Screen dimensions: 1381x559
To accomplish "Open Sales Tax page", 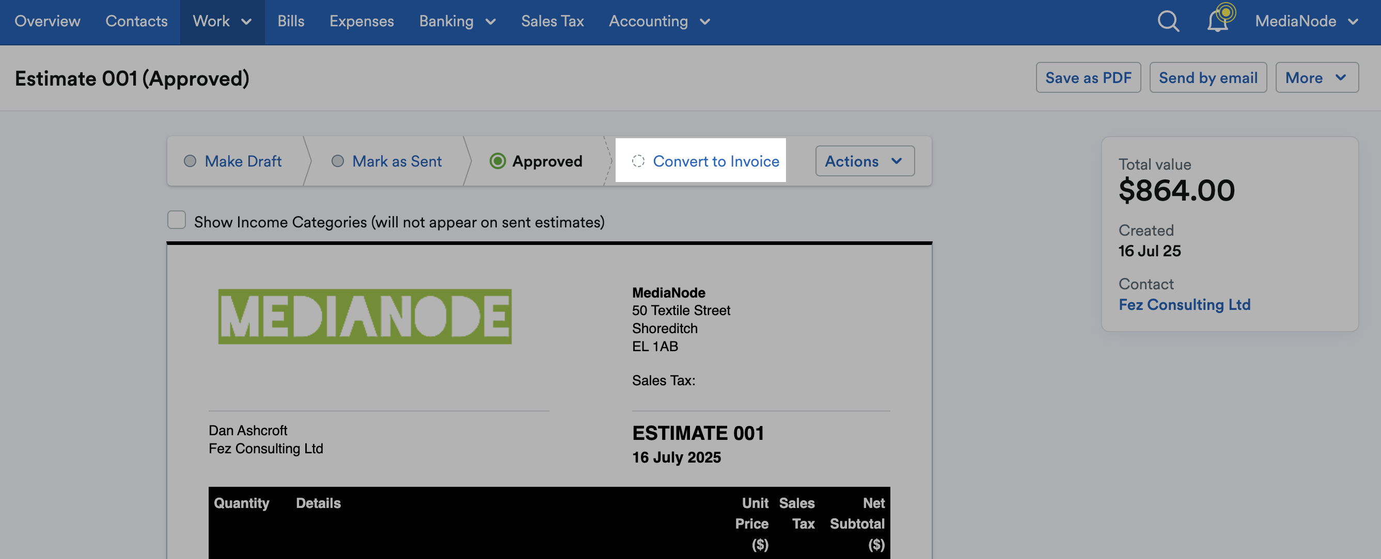I will [552, 22].
